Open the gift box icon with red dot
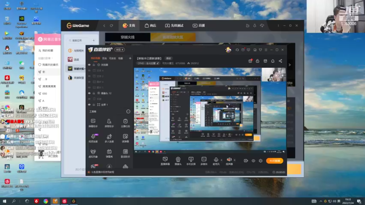This screenshot has width=365, height=205. 250,61
